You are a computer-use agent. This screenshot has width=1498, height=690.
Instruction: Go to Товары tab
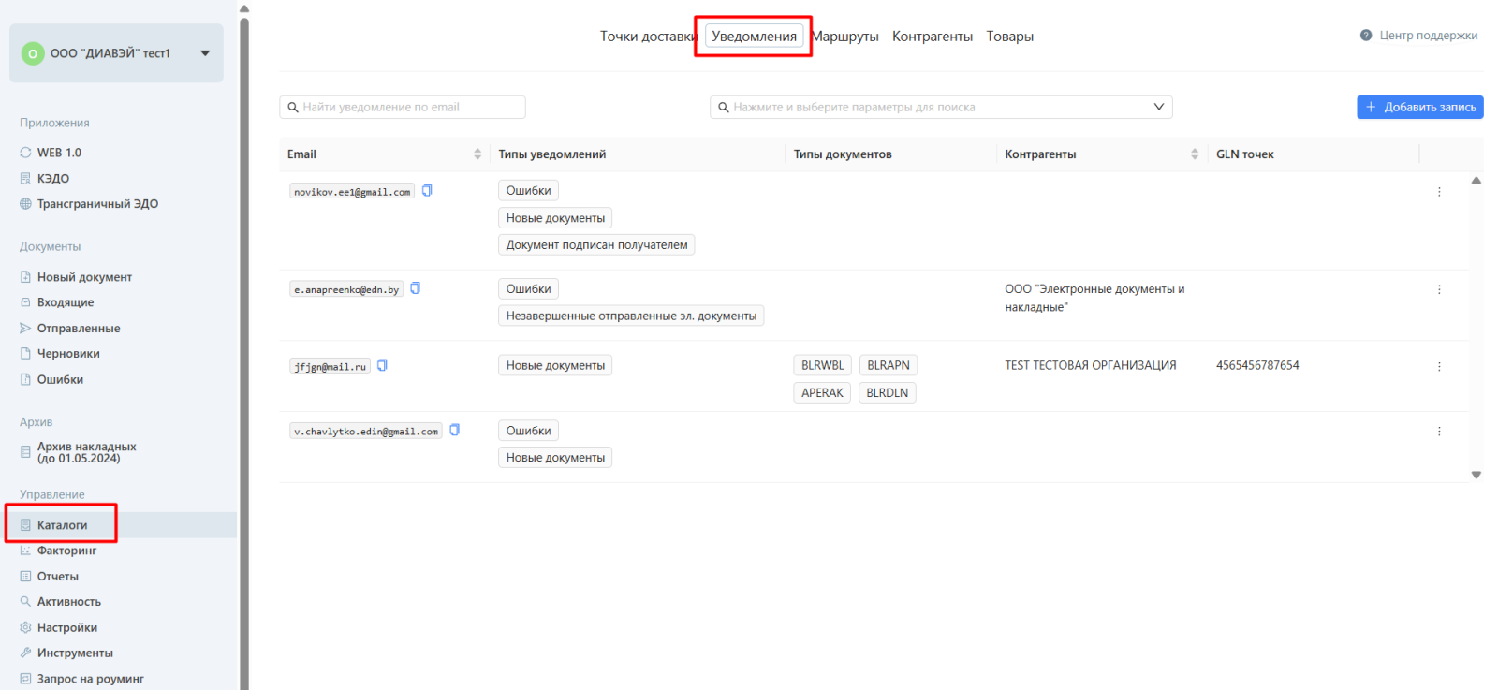tap(1010, 37)
